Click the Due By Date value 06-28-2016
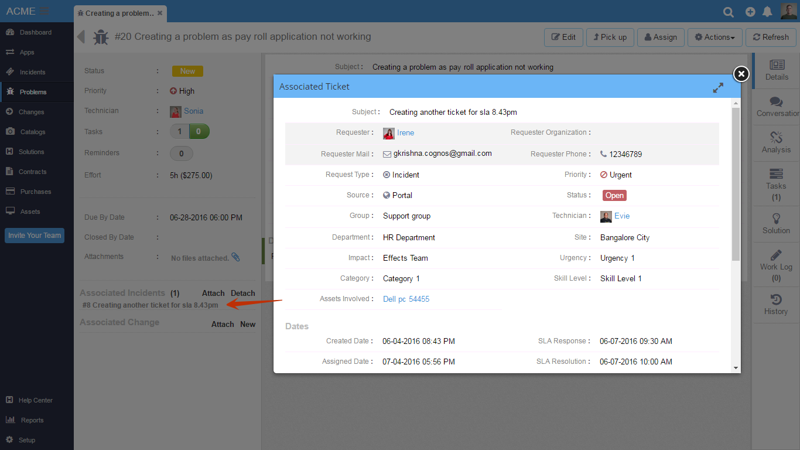This screenshot has width=800, height=450. click(x=206, y=218)
